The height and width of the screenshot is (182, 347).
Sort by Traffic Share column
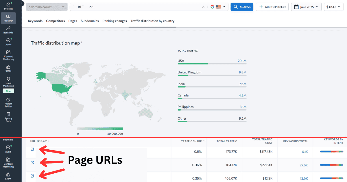pos(193,141)
